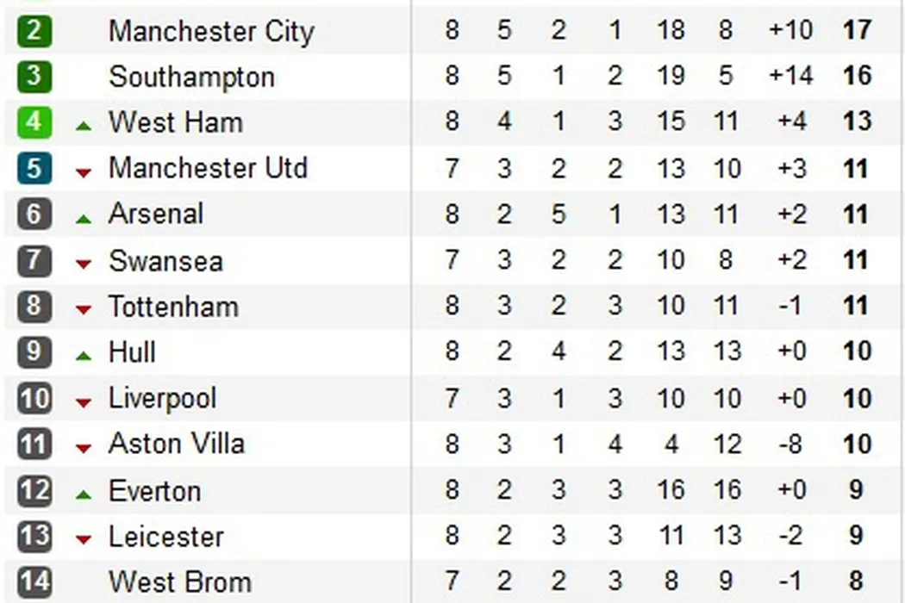Click the green up arrow beside Arsenal

[x=83, y=219]
